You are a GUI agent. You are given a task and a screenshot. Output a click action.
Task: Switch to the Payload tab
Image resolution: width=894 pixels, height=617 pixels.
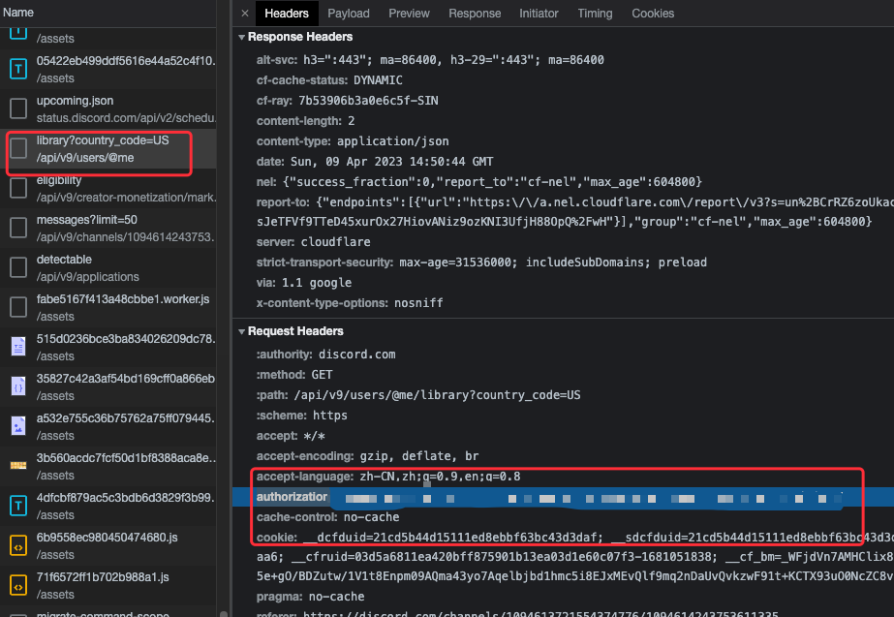pos(348,14)
